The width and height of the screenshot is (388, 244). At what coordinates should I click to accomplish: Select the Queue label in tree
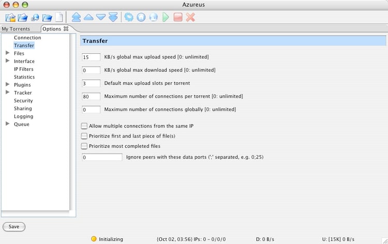[x=22, y=124]
